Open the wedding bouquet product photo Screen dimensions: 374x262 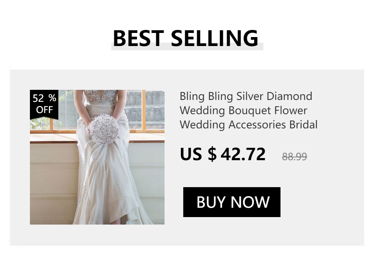point(97,157)
